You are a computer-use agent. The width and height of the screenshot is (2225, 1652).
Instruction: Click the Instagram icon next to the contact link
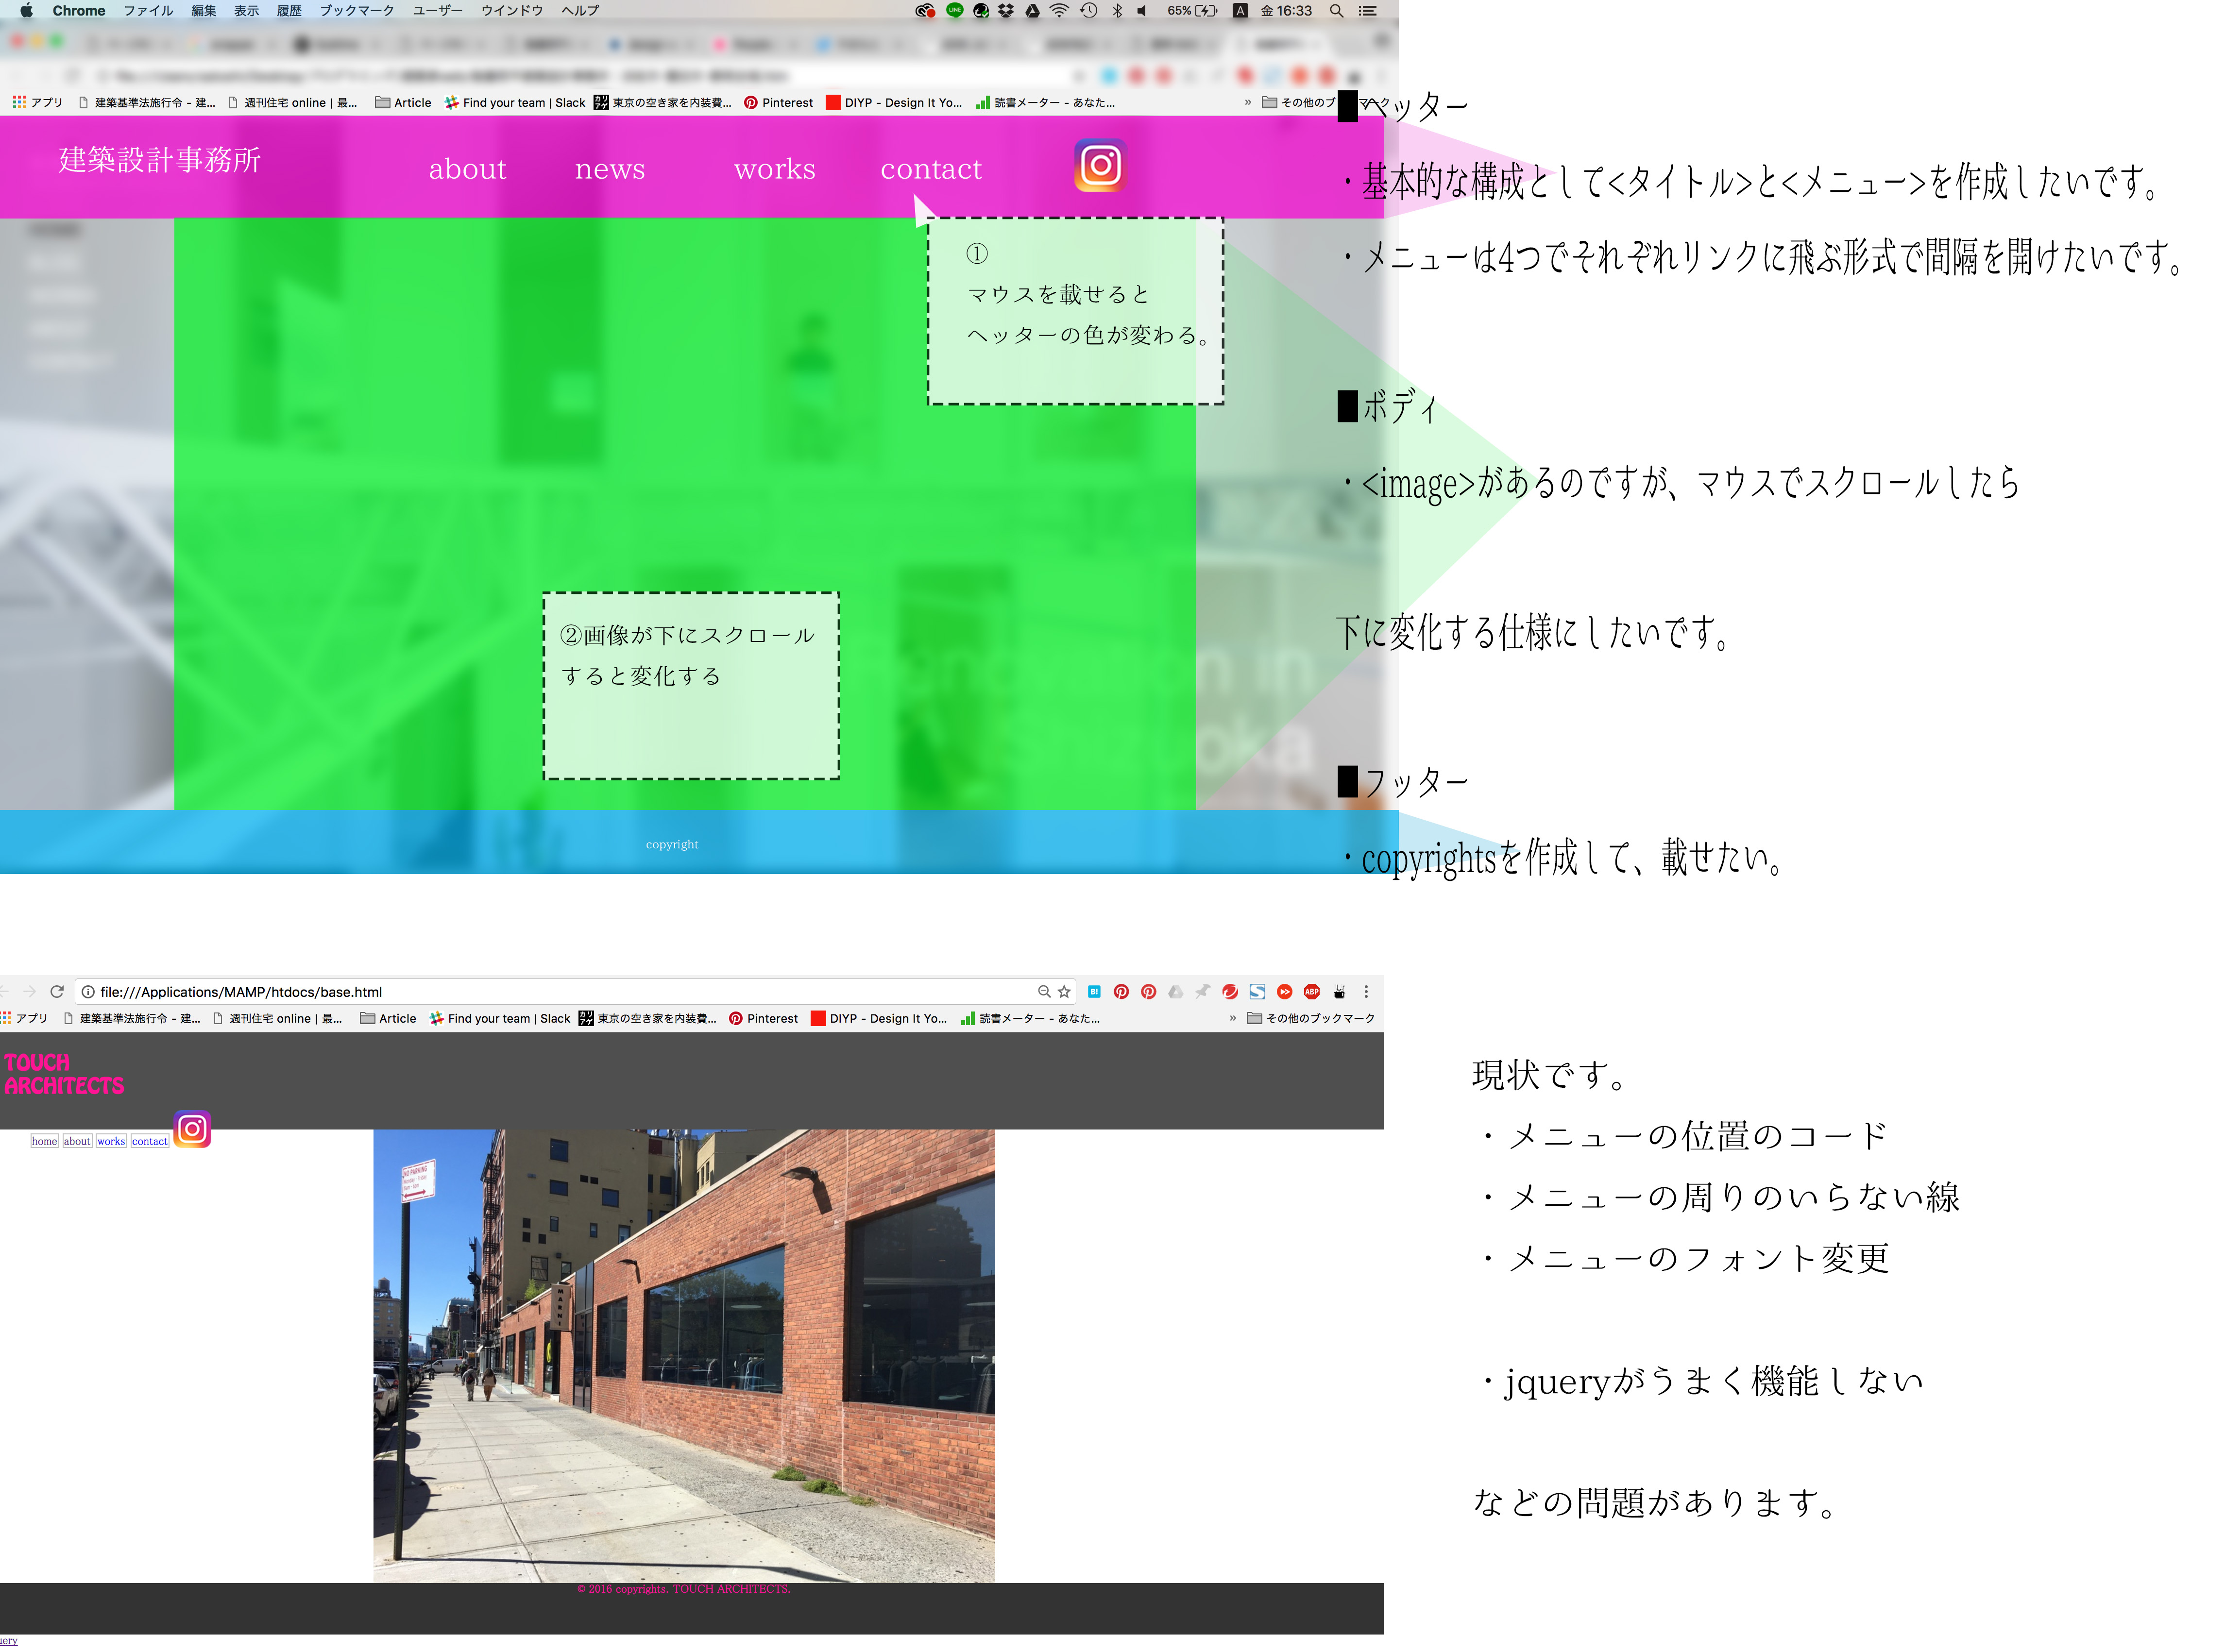tap(193, 1129)
